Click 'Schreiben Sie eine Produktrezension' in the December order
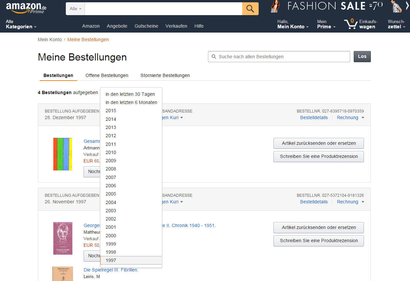 [x=319, y=156]
